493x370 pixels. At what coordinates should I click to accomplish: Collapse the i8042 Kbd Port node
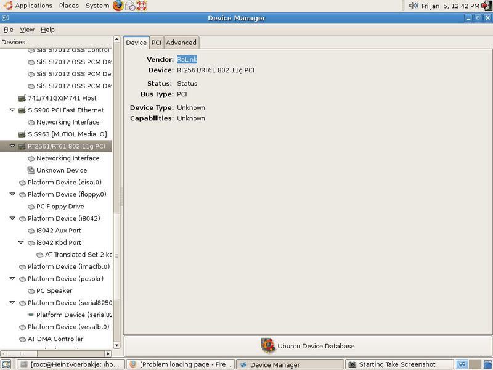pos(21,242)
